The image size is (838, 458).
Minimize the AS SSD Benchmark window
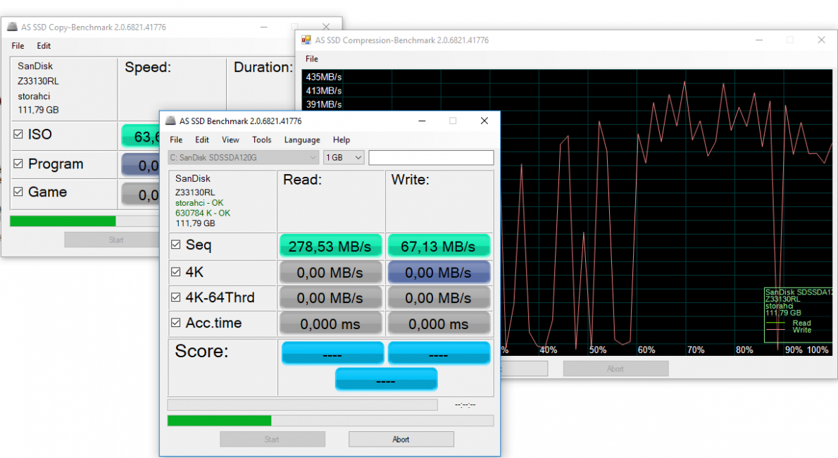tap(421, 120)
